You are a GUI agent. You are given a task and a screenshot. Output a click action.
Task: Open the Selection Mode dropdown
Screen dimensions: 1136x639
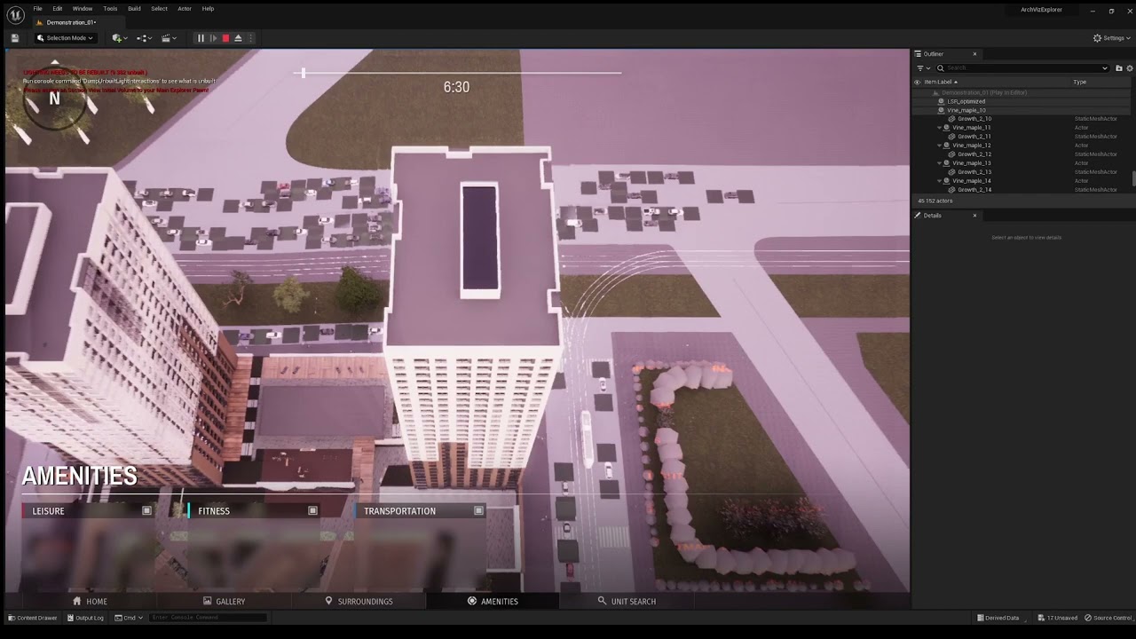(65, 38)
